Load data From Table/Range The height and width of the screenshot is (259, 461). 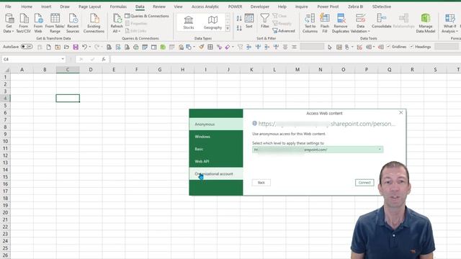[55, 23]
